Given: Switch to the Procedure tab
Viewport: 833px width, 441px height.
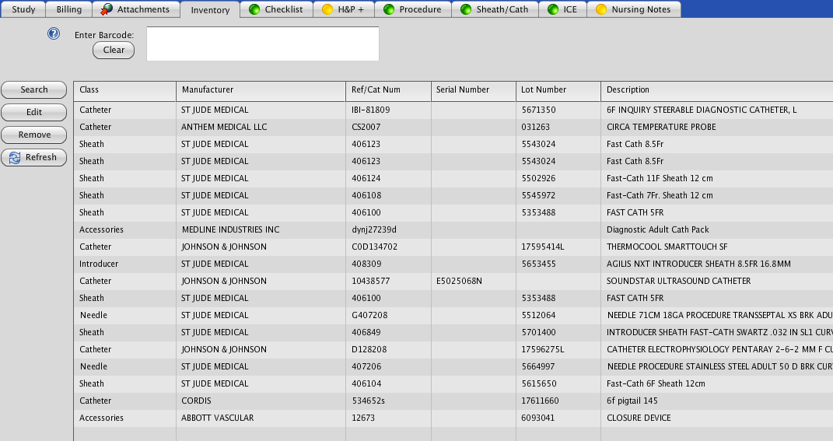Looking at the screenshot, I should click(x=413, y=9).
